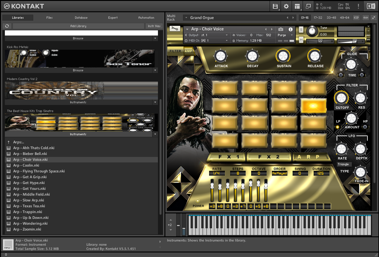Image resolution: width=379 pixels, height=257 pixels.
Task: Open the Grand Orgue multi dropdown
Action: click(186, 18)
